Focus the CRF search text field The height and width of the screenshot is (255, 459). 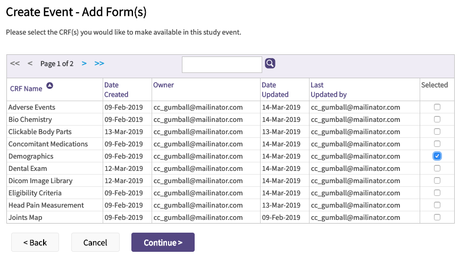pyautogui.click(x=222, y=64)
